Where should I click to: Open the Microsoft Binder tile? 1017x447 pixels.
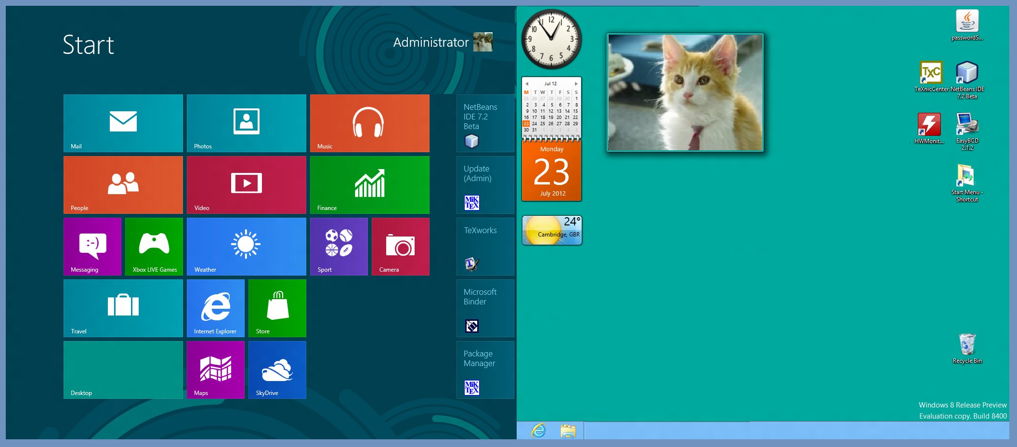click(x=485, y=308)
